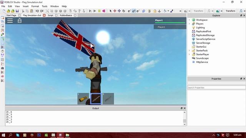Click the Anchor tool icon
This screenshot has width=246, height=138.
point(159,11)
